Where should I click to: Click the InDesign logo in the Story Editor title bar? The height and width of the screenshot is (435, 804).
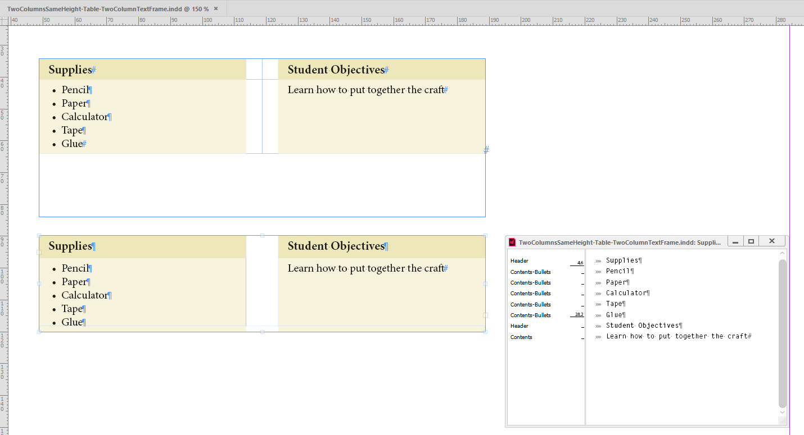point(512,241)
